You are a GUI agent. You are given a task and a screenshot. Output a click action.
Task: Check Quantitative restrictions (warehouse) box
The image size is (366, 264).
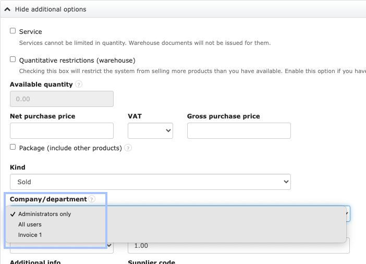[x=13, y=60]
